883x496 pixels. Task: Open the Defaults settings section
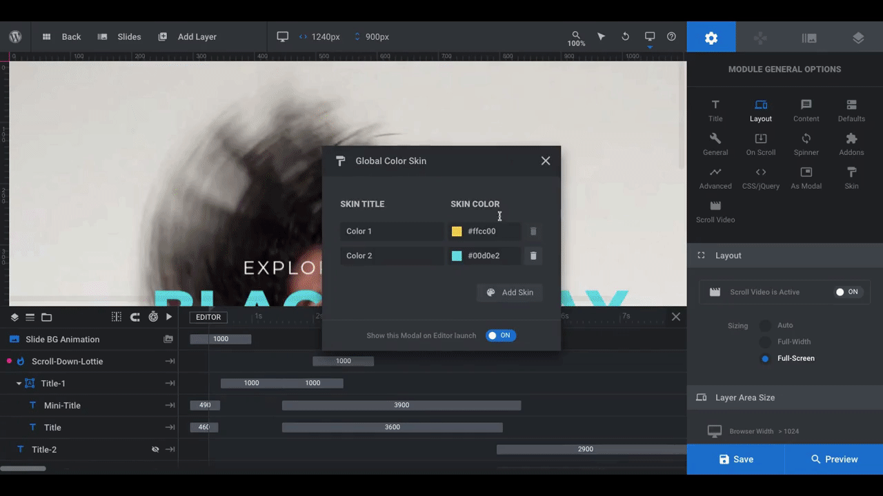851,110
